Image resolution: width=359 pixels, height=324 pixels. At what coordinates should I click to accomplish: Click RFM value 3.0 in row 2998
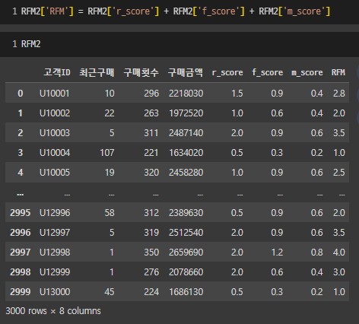[339, 272]
